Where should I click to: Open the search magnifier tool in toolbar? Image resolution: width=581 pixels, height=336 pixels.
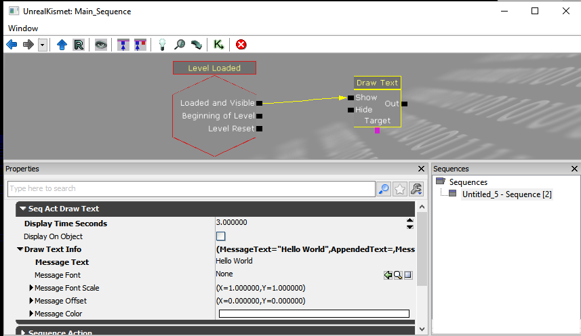[180, 45]
